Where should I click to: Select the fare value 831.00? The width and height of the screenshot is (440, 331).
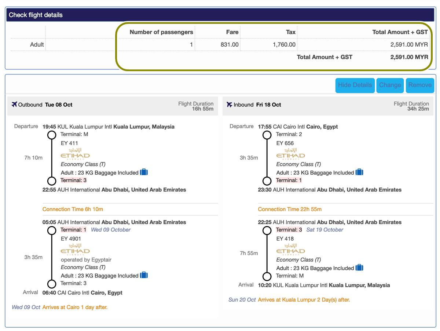coord(230,44)
